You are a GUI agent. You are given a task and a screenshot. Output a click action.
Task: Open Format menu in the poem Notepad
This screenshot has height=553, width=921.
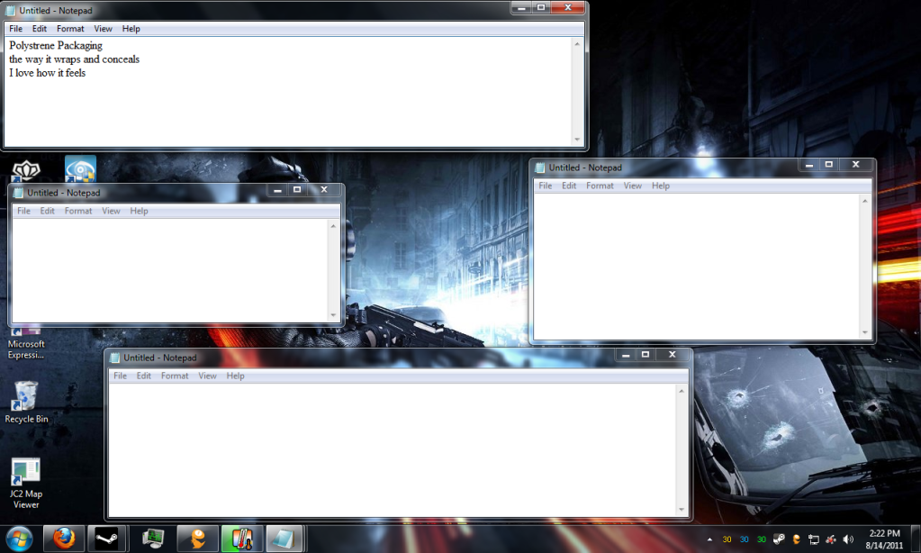click(x=70, y=28)
